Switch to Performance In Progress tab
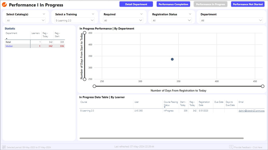 (210, 4)
